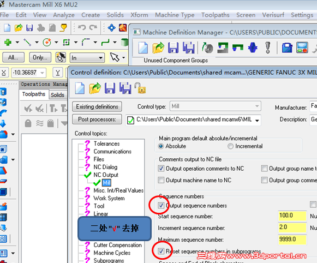Select the Incremental radio button

tap(230, 146)
